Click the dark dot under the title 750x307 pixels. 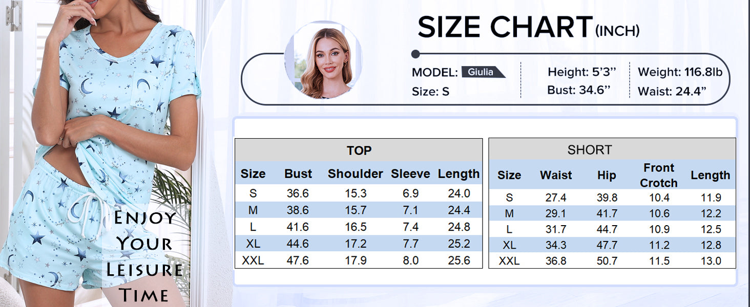pos(415,54)
